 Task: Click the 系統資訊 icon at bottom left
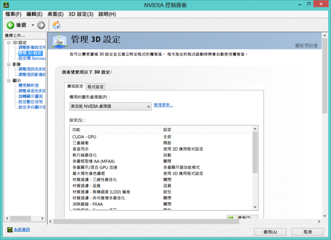[10, 230]
